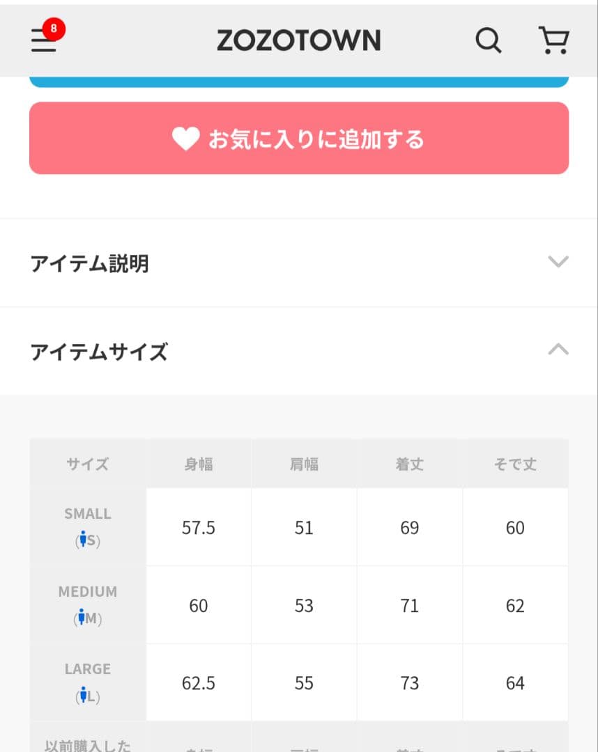The height and width of the screenshot is (752, 598).
Task: Tap the red notification badge showing 8
Action: pyautogui.click(x=54, y=29)
